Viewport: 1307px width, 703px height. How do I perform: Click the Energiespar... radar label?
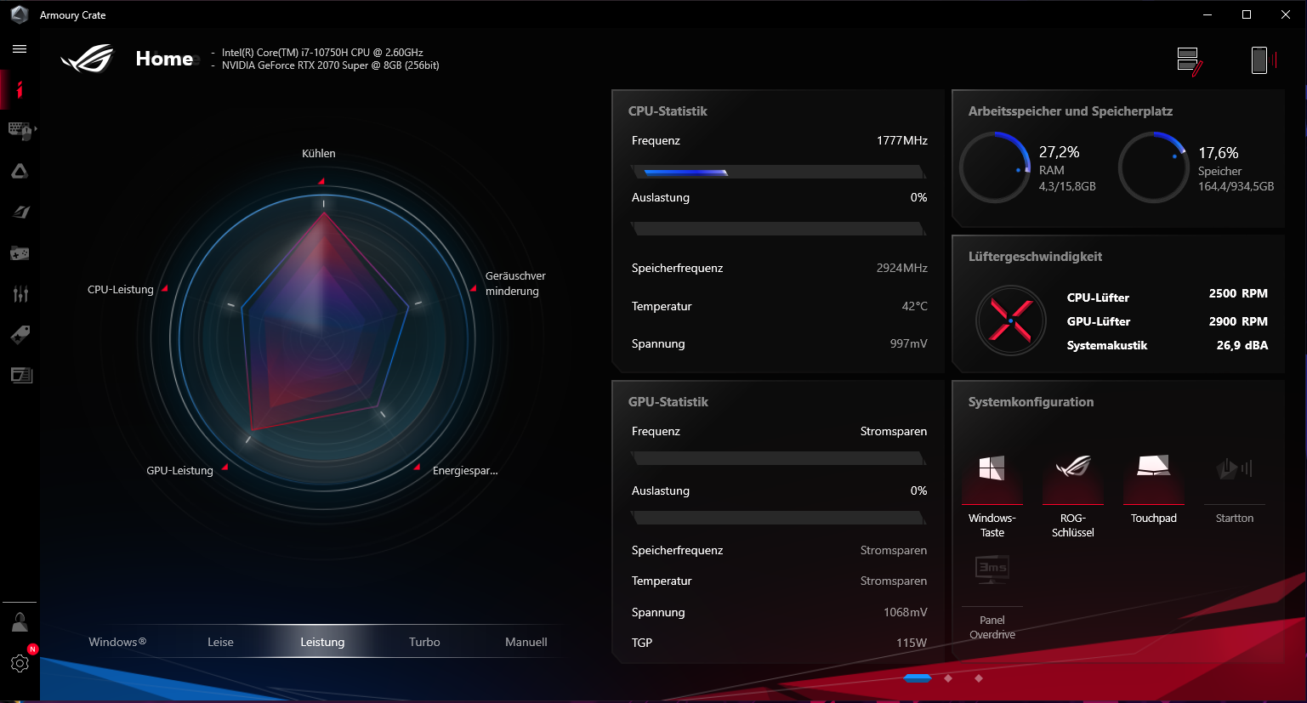(465, 471)
